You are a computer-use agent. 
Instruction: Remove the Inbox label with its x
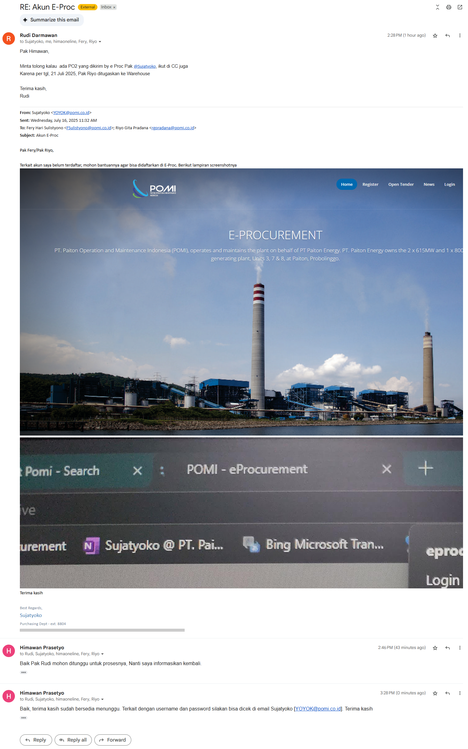tap(114, 7)
